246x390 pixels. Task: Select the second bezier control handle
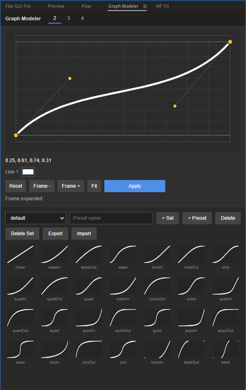pos(175,106)
